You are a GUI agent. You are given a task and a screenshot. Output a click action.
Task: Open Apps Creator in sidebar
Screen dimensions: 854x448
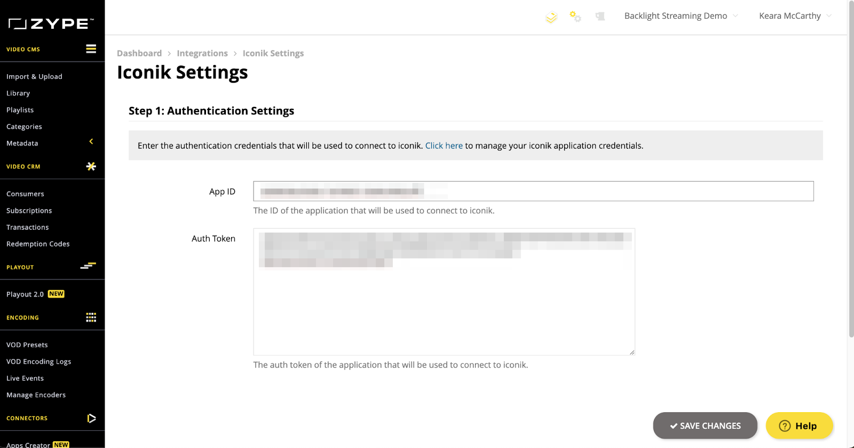pyautogui.click(x=28, y=444)
